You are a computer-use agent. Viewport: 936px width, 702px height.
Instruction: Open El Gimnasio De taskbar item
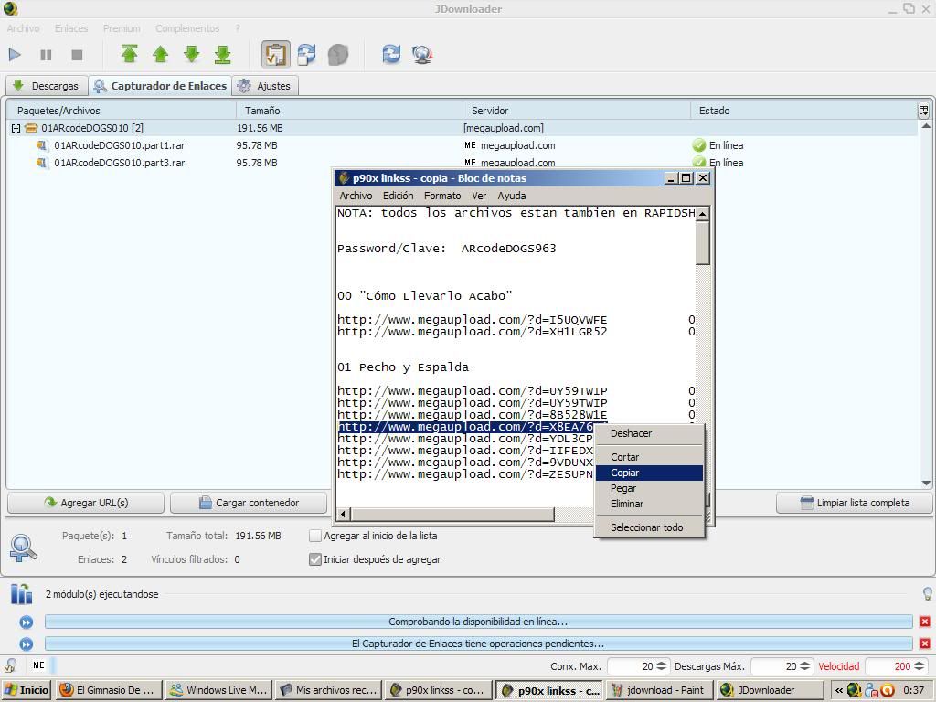108,690
